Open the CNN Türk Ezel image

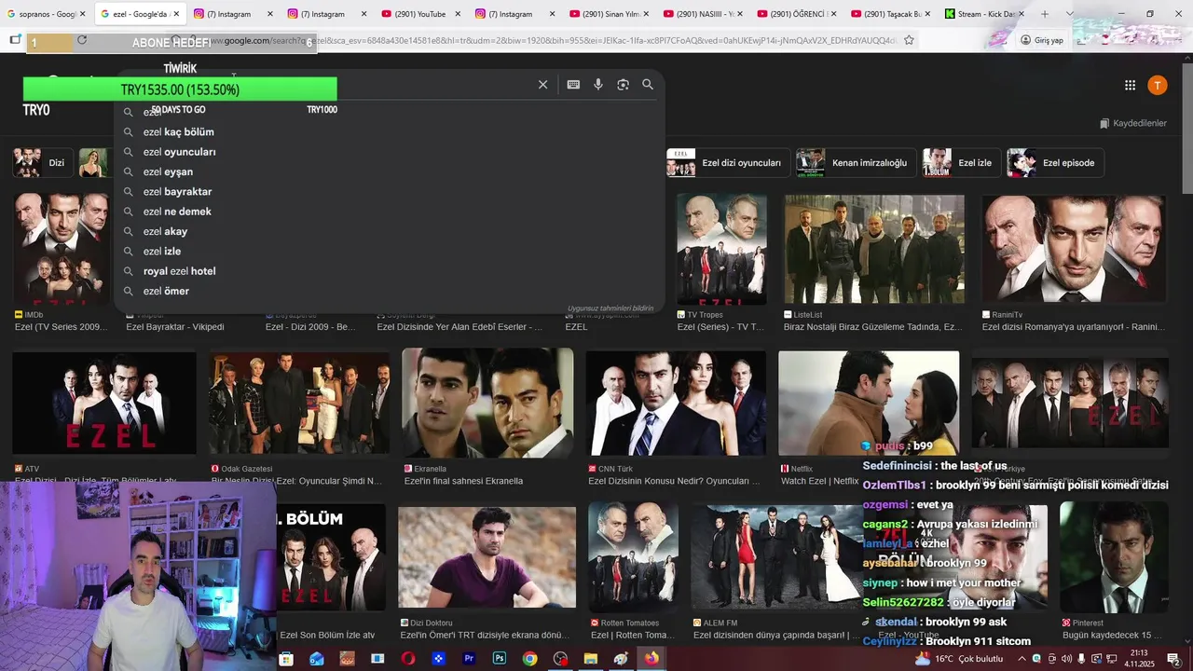click(x=676, y=403)
